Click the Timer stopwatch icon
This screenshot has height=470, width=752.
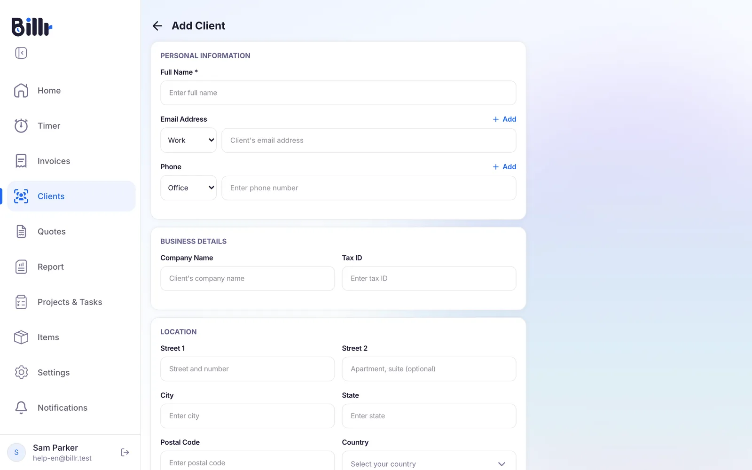click(21, 126)
